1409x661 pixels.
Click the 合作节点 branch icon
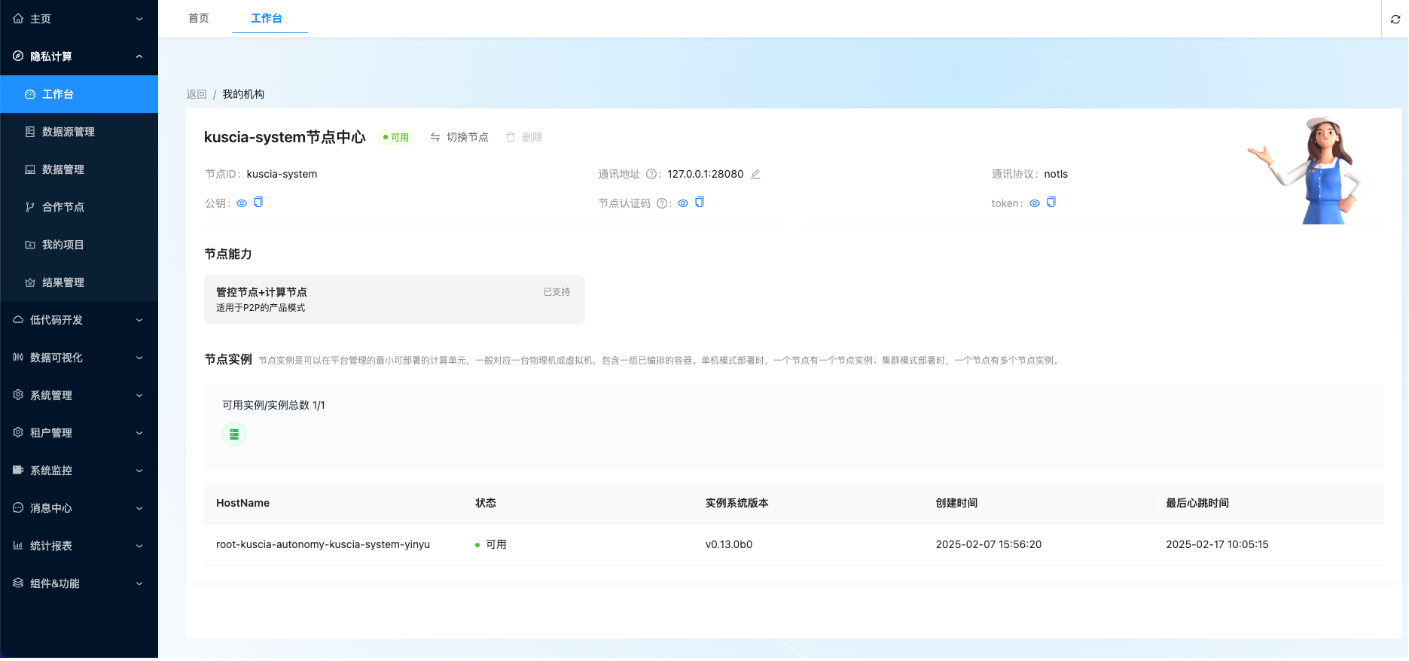coord(30,207)
